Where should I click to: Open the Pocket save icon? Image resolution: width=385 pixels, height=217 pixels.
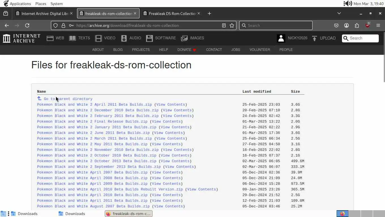[x=336, y=25]
